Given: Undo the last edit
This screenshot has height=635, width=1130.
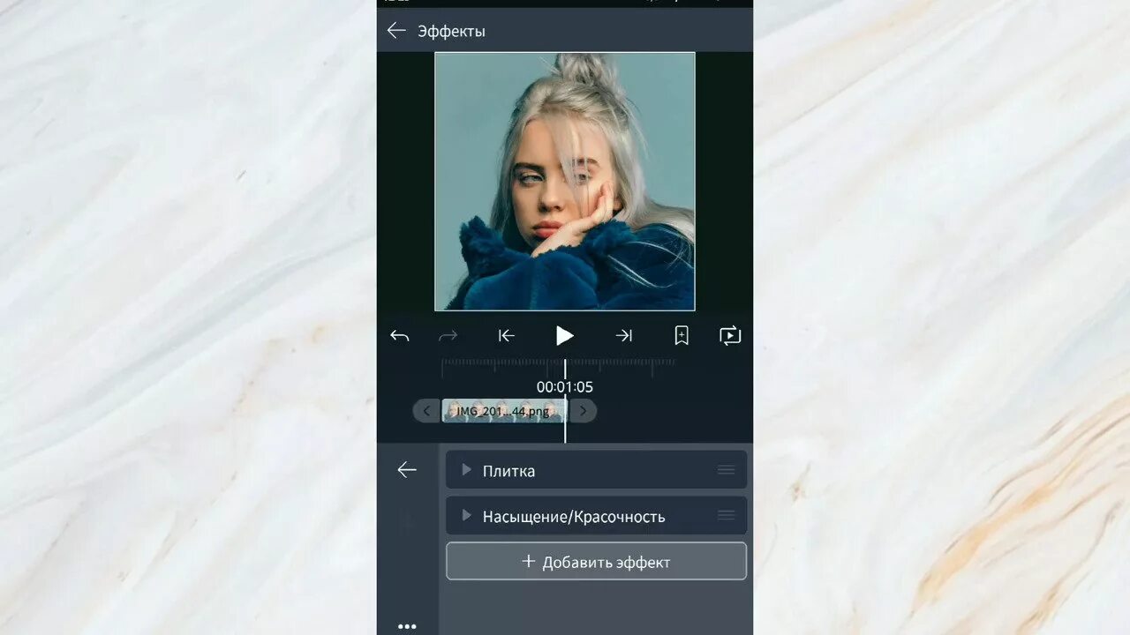Looking at the screenshot, I should [x=400, y=336].
